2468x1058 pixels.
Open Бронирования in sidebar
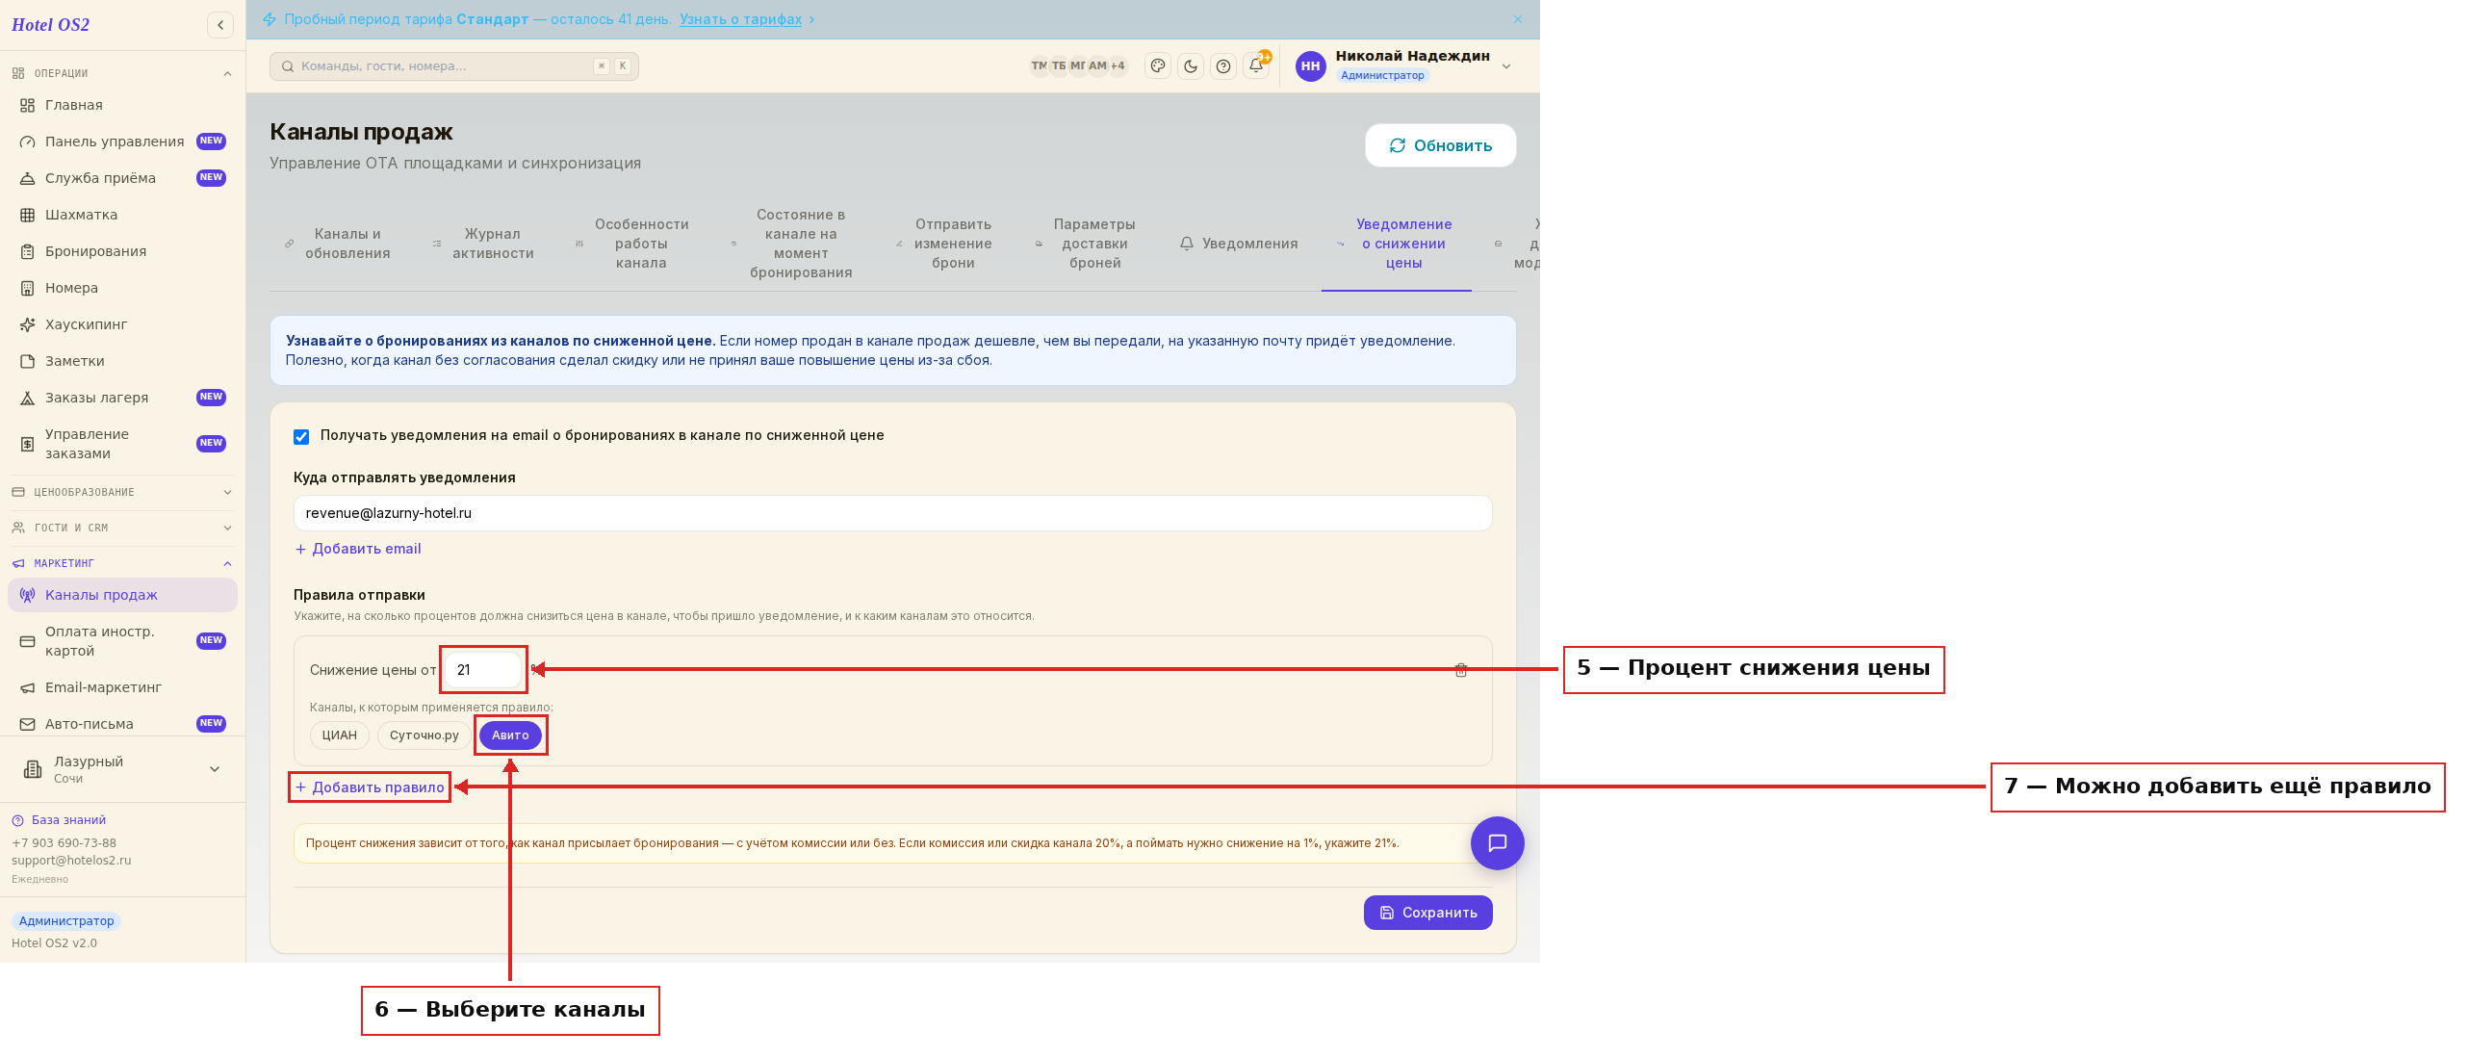point(122,251)
